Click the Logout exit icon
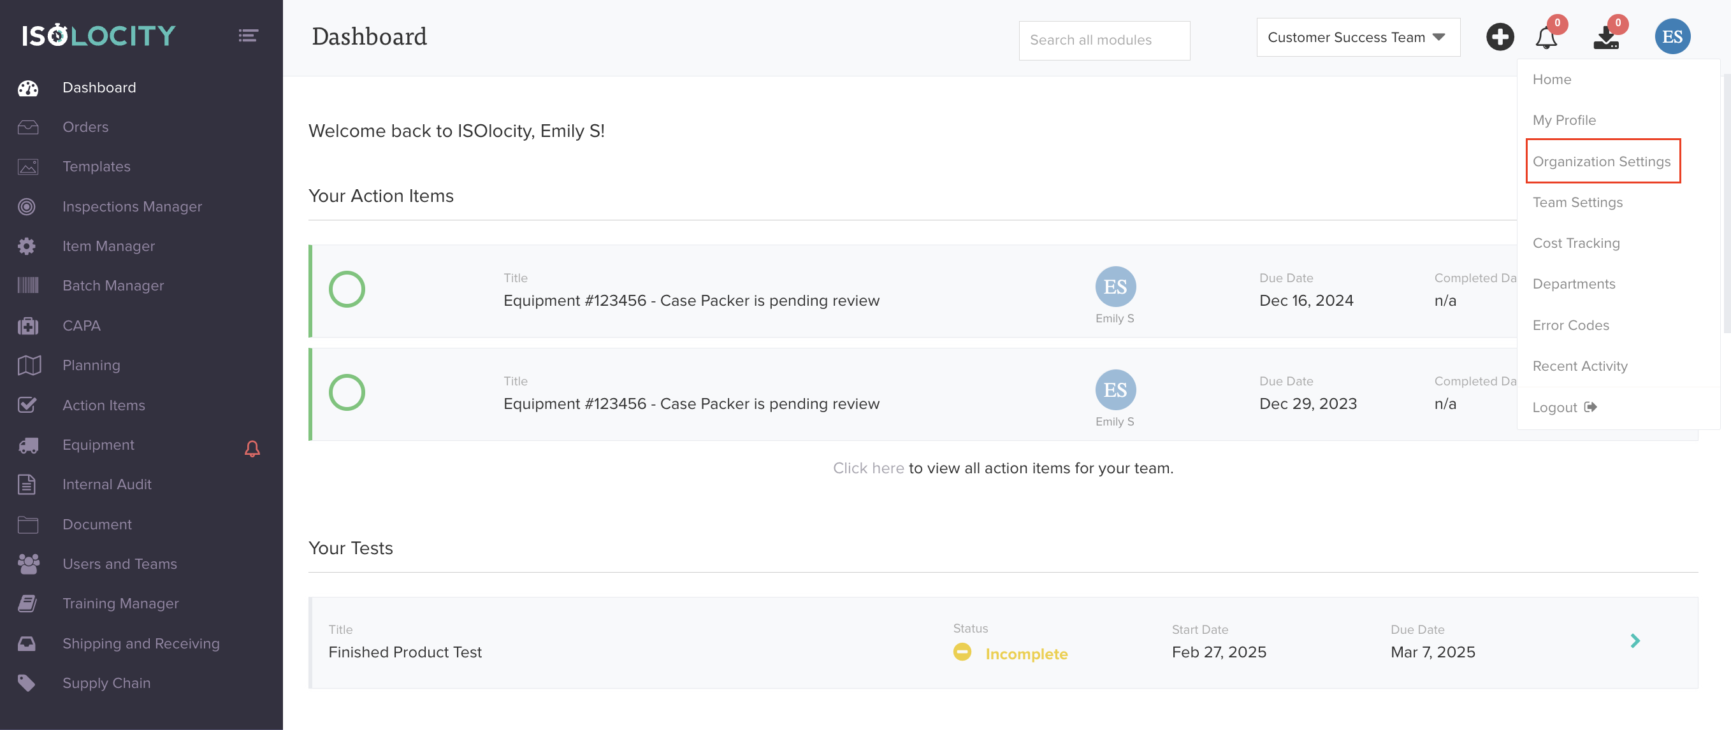Image resolution: width=1731 pixels, height=730 pixels. [x=1590, y=407]
